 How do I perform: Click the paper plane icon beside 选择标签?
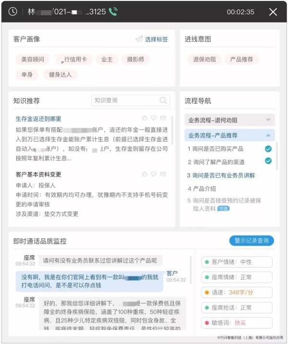[x=139, y=39]
